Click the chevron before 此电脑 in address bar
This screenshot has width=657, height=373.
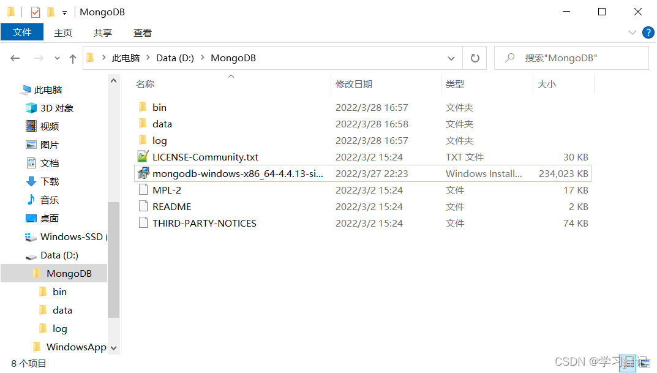pos(103,58)
